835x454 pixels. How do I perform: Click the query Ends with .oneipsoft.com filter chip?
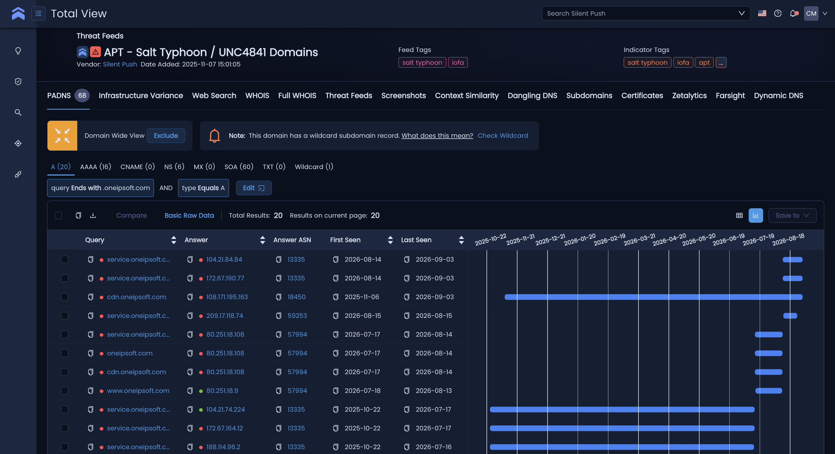click(x=101, y=188)
